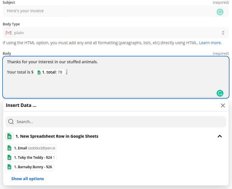232x189 pixels.
Task: Open the Body Type dropdown arrows
Action: [x=223, y=33]
